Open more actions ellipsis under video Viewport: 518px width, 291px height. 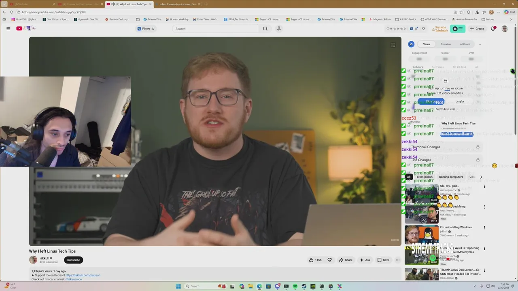pyautogui.click(x=398, y=260)
